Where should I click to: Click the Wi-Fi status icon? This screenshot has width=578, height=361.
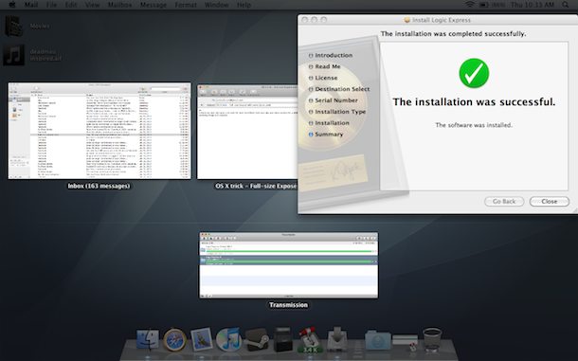point(469,5)
